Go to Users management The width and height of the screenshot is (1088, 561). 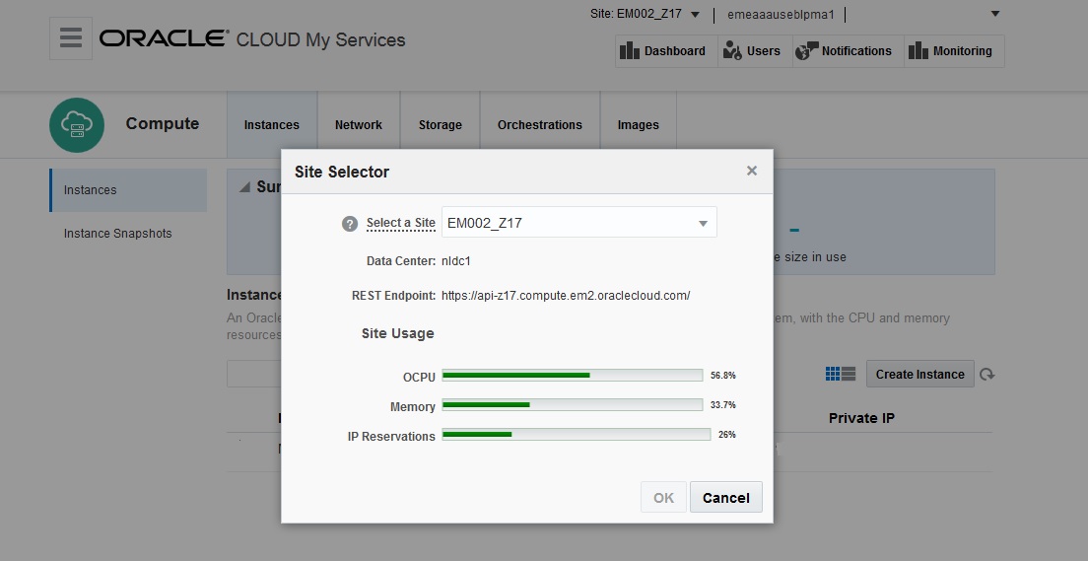pos(752,51)
